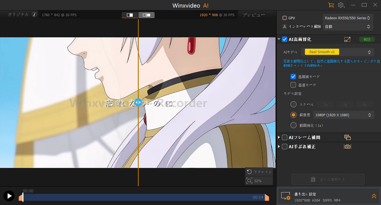Switch to single-pane view mode
This screenshot has height=205, width=381.
[x=130, y=15]
